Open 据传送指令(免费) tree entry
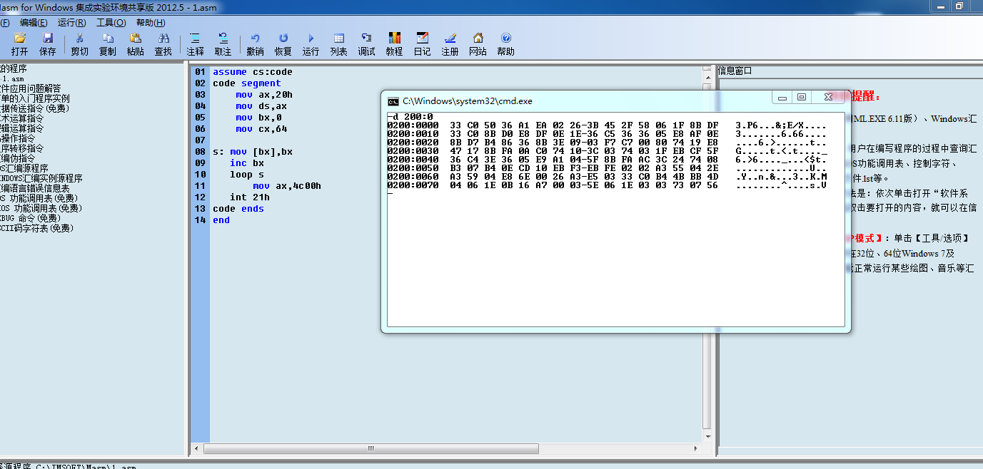Image resolution: width=983 pixels, height=469 pixels. [x=35, y=108]
